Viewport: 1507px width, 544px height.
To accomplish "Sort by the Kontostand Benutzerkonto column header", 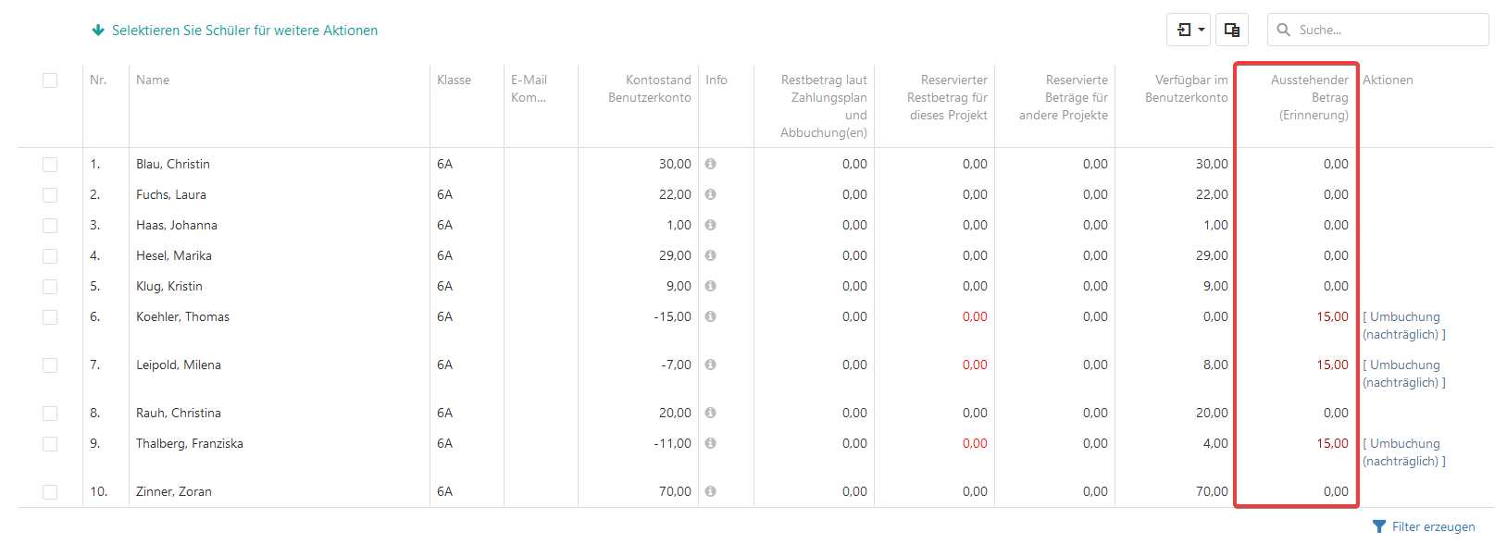I will [649, 89].
